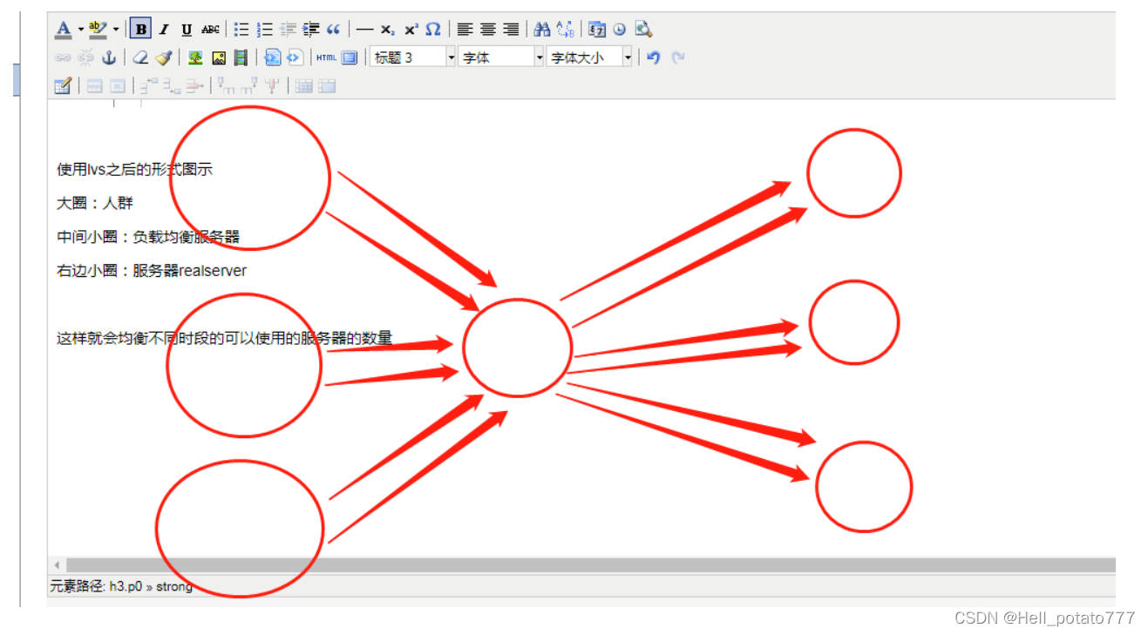Open the find and replace icon
This screenshot has width=1148, height=635.
[x=565, y=30]
